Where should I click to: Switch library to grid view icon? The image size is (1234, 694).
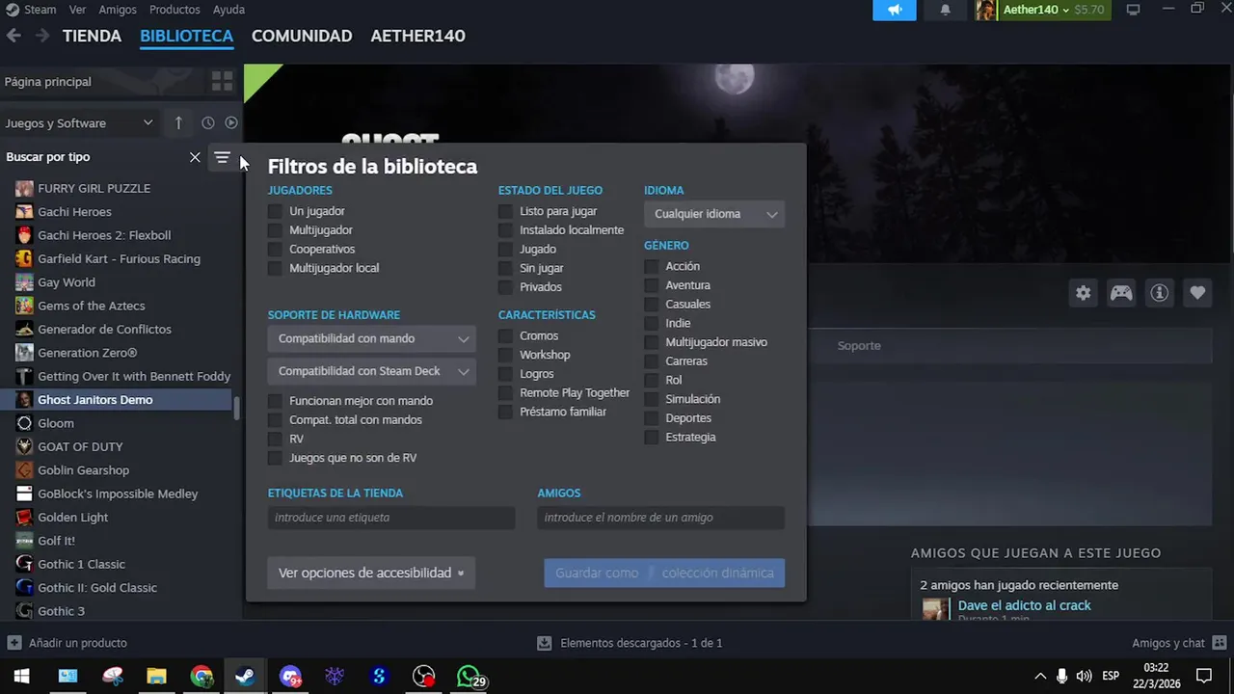(223, 81)
